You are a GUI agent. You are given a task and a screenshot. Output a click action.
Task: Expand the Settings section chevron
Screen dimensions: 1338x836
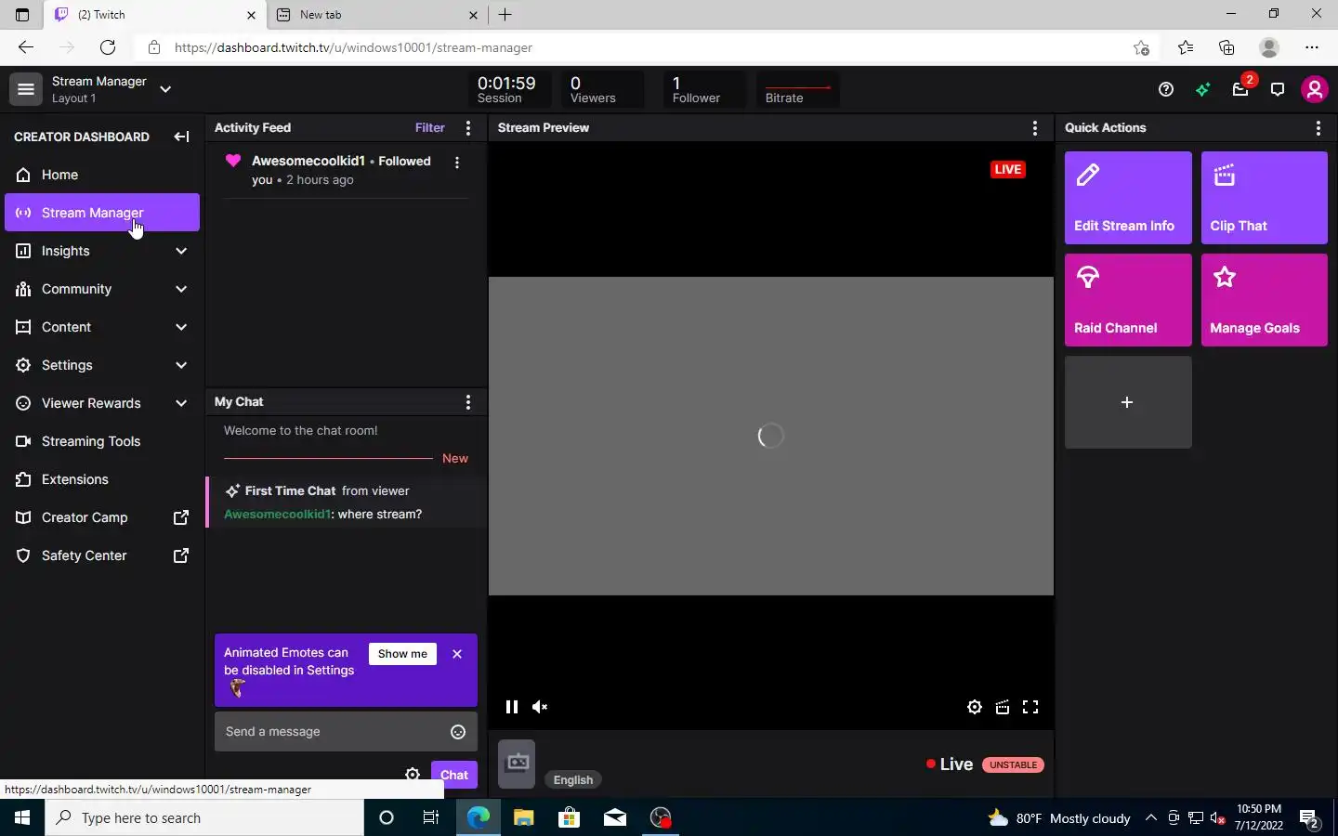click(x=181, y=365)
